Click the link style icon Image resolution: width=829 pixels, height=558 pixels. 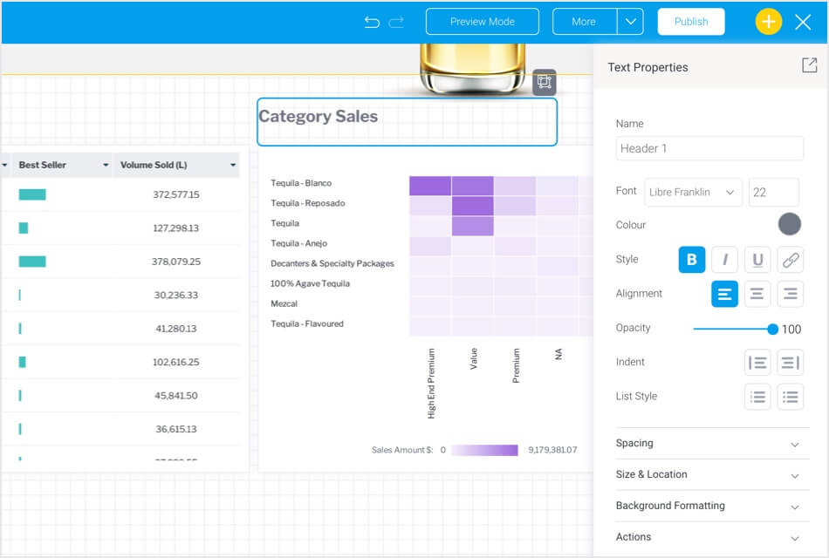[790, 260]
